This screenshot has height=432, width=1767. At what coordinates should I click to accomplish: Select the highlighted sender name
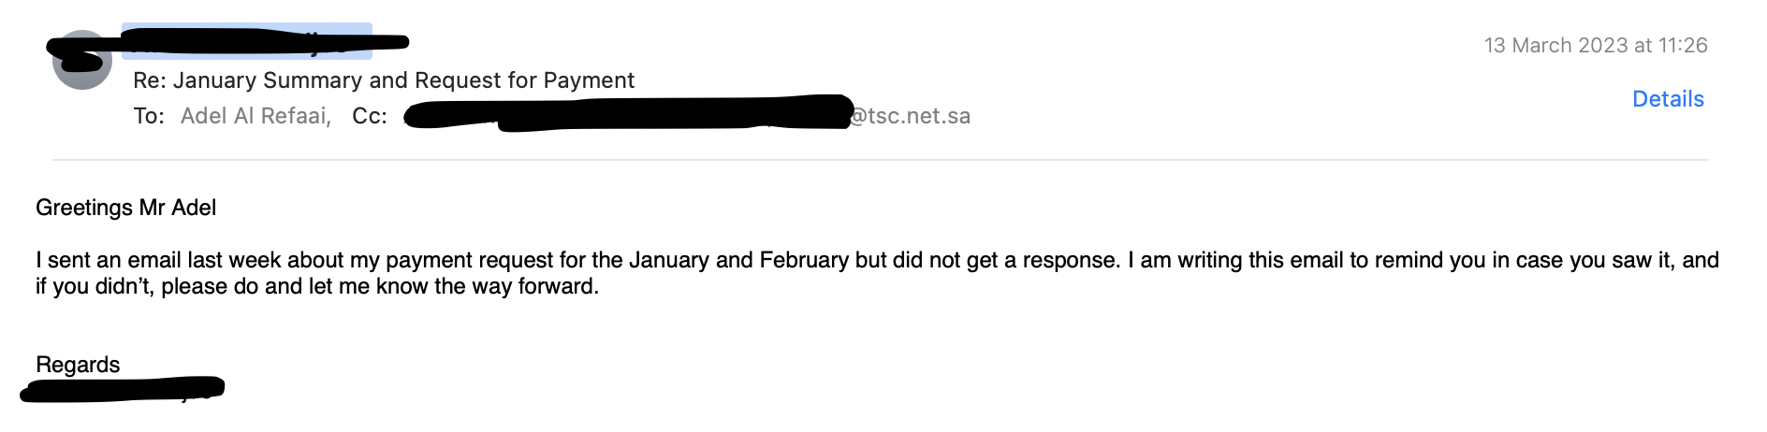click(247, 41)
